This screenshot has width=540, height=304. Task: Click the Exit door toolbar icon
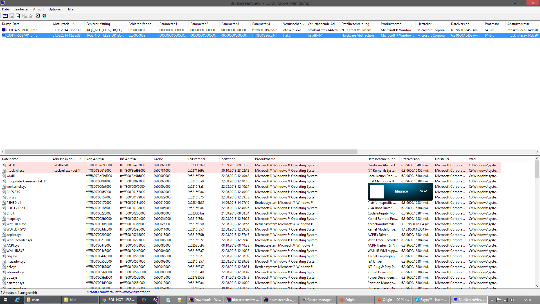click(x=44, y=16)
